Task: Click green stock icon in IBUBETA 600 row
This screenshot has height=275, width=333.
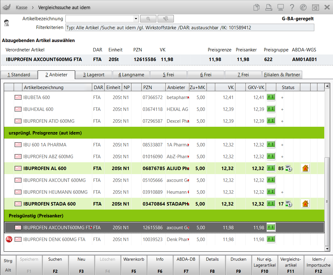Action: point(271,97)
